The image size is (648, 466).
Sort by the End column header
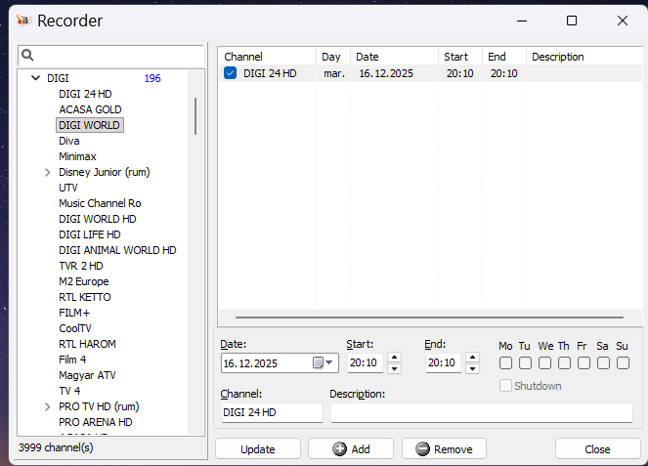pyautogui.click(x=504, y=57)
